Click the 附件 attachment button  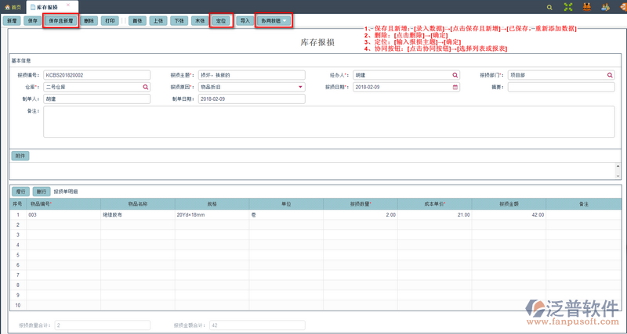[x=20, y=156]
